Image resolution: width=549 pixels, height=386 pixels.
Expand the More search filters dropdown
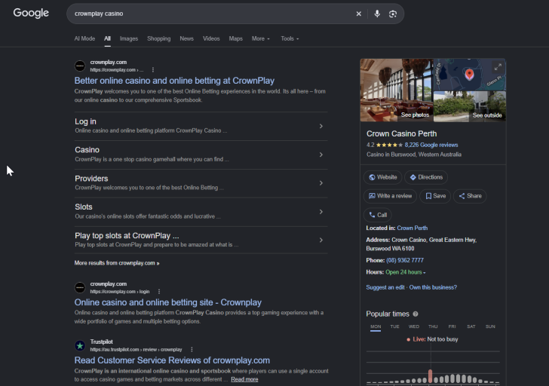pos(261,38)
